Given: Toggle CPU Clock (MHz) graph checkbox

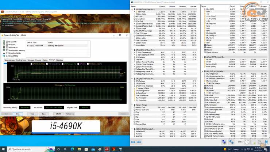Looking at the screenshot, I should pyautogui.click(x=31, y=64).
